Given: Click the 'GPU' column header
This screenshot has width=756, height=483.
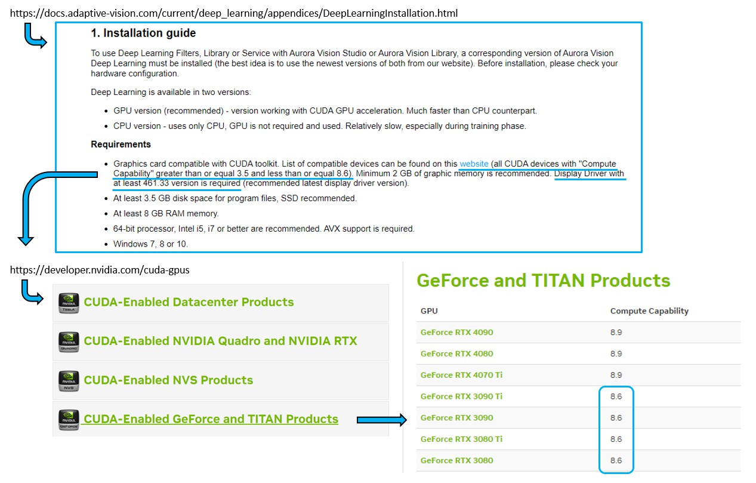Looking at the screenshot, I should [x=428, y=311].
